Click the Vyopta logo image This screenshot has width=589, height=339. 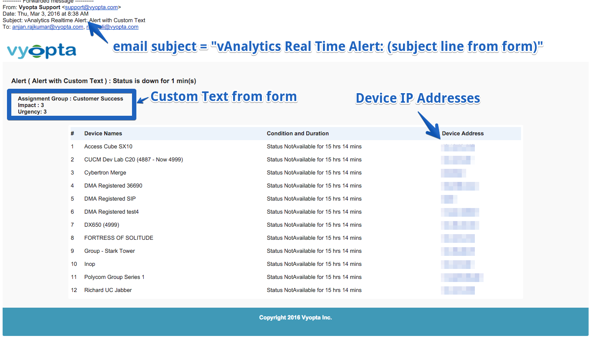(x=42, y=50)
